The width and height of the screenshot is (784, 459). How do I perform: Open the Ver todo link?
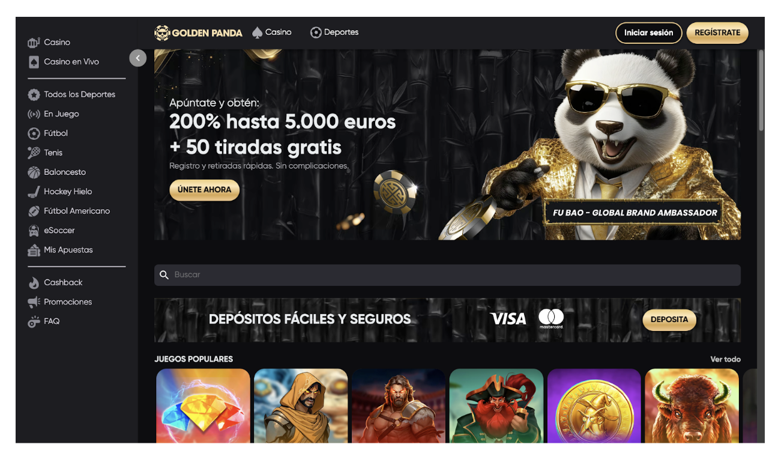(x=725, y=359)
